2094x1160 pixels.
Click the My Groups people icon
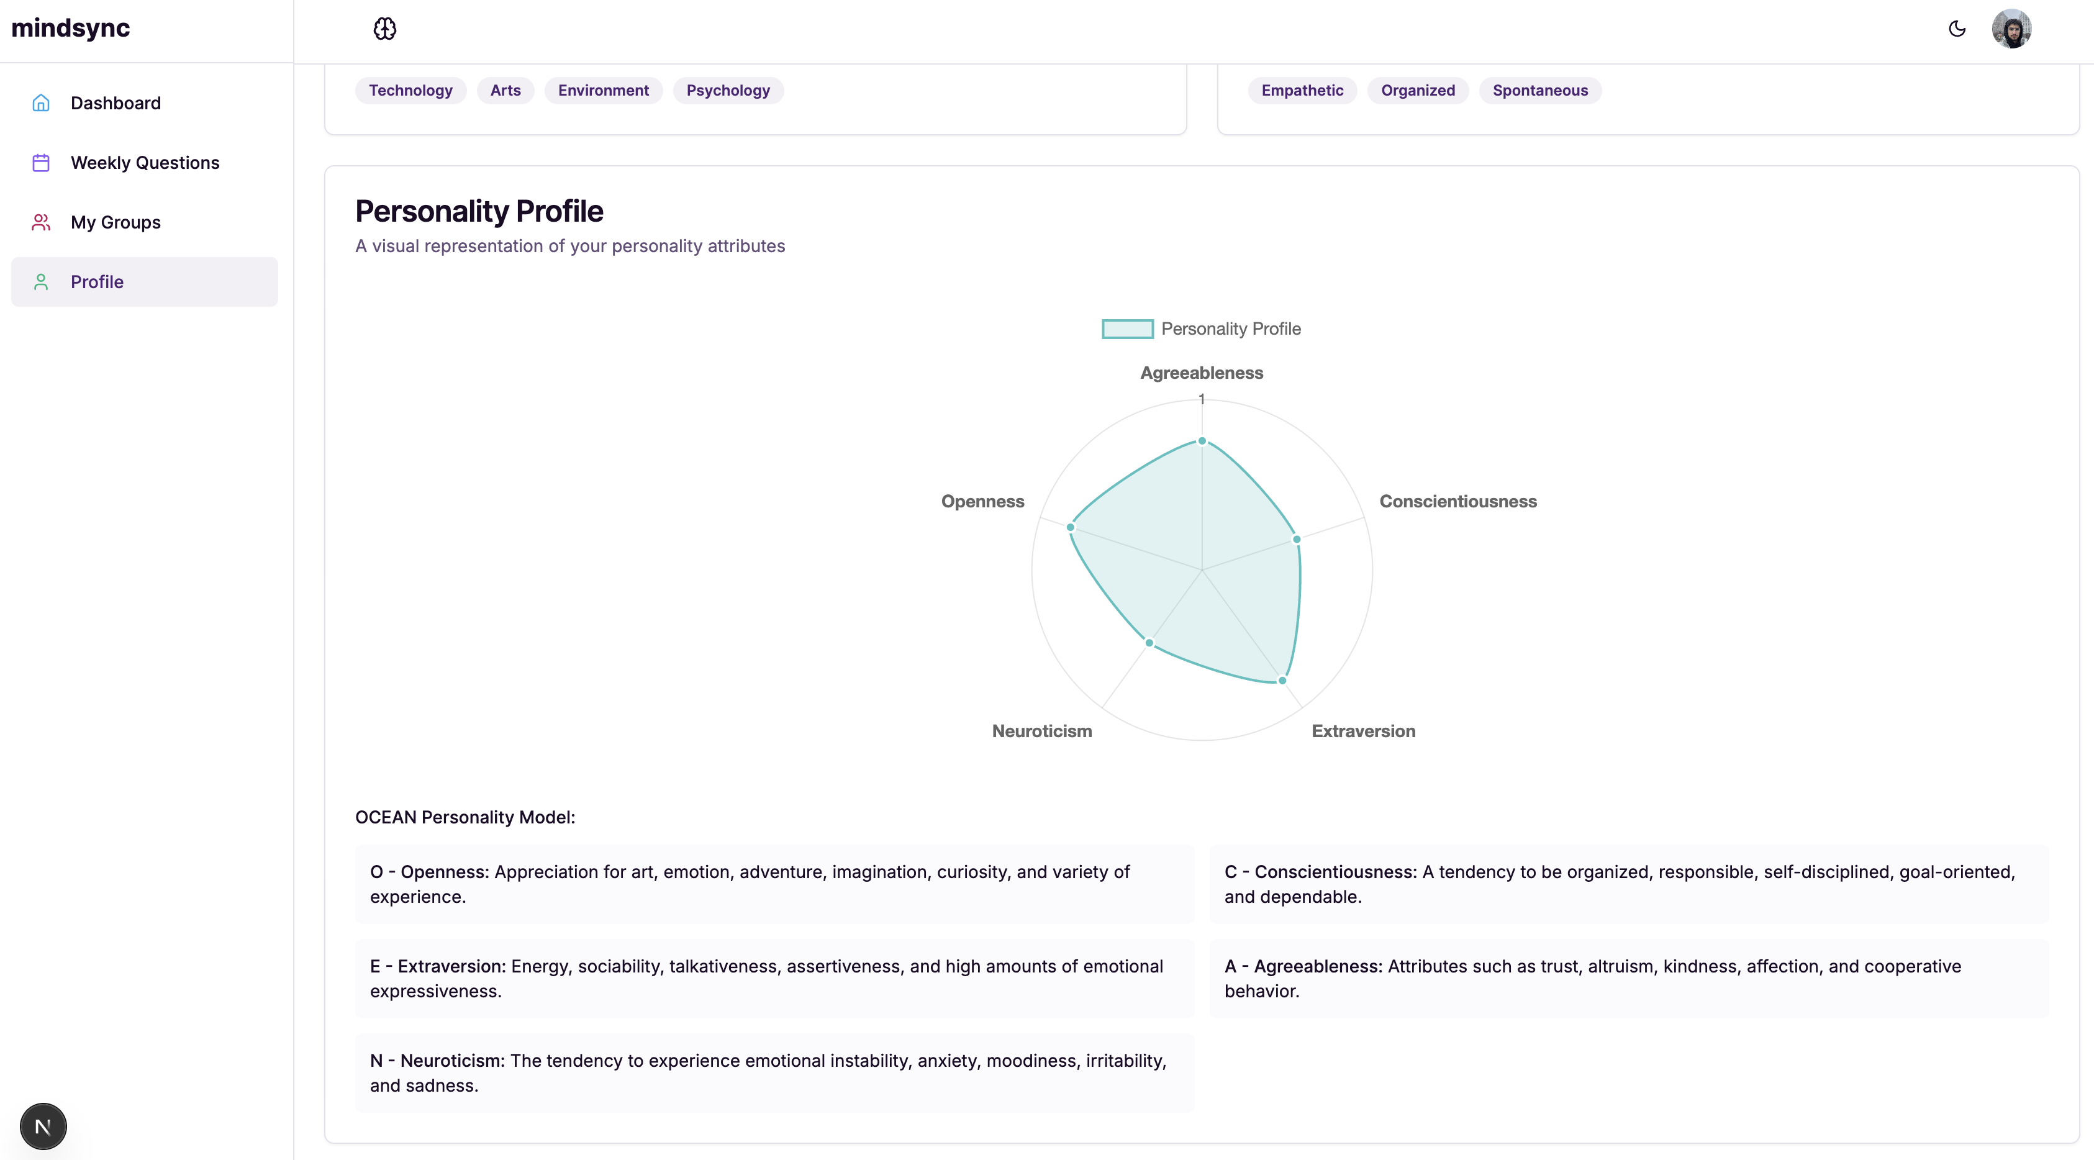[40, 222]
